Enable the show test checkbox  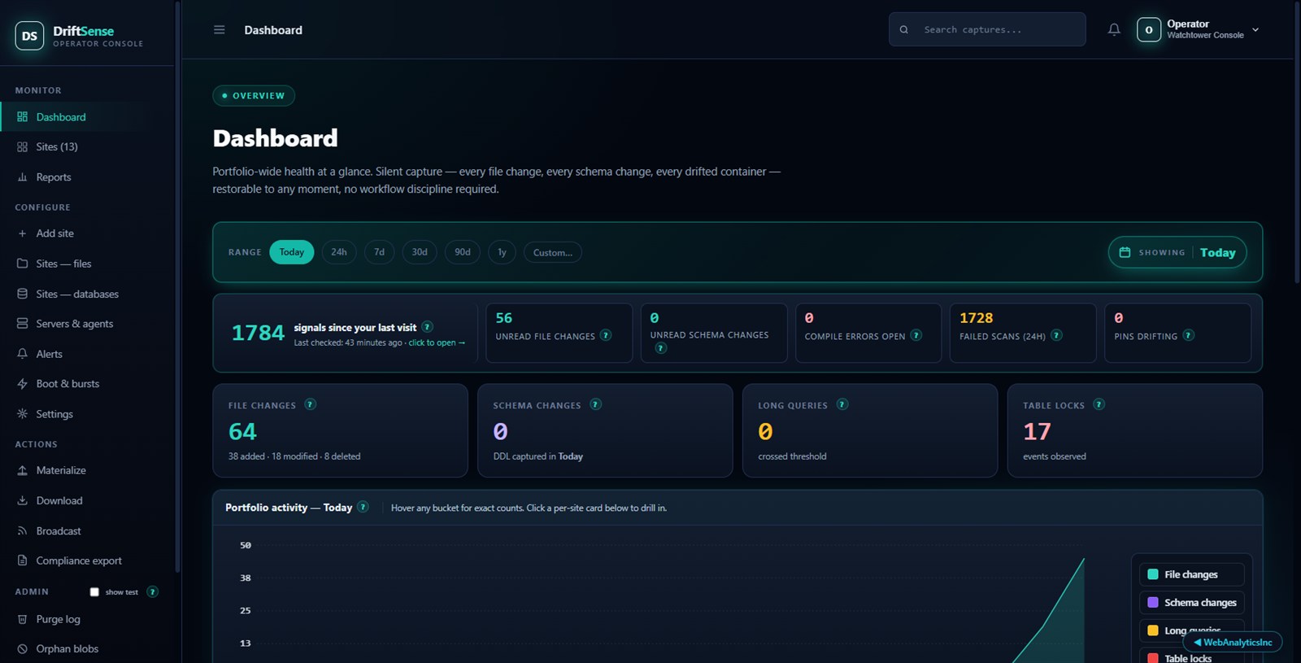click(x=94, y=592)
